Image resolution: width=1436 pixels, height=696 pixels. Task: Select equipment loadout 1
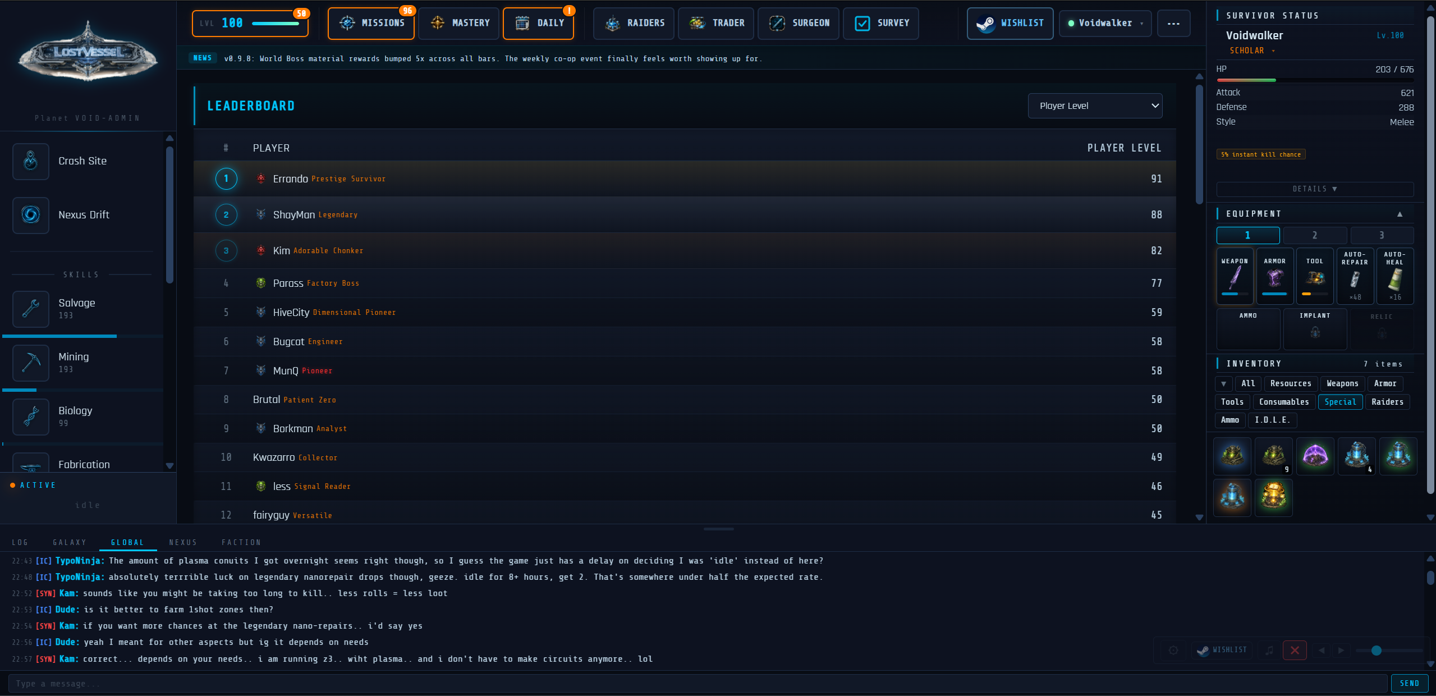(1248, 235)
